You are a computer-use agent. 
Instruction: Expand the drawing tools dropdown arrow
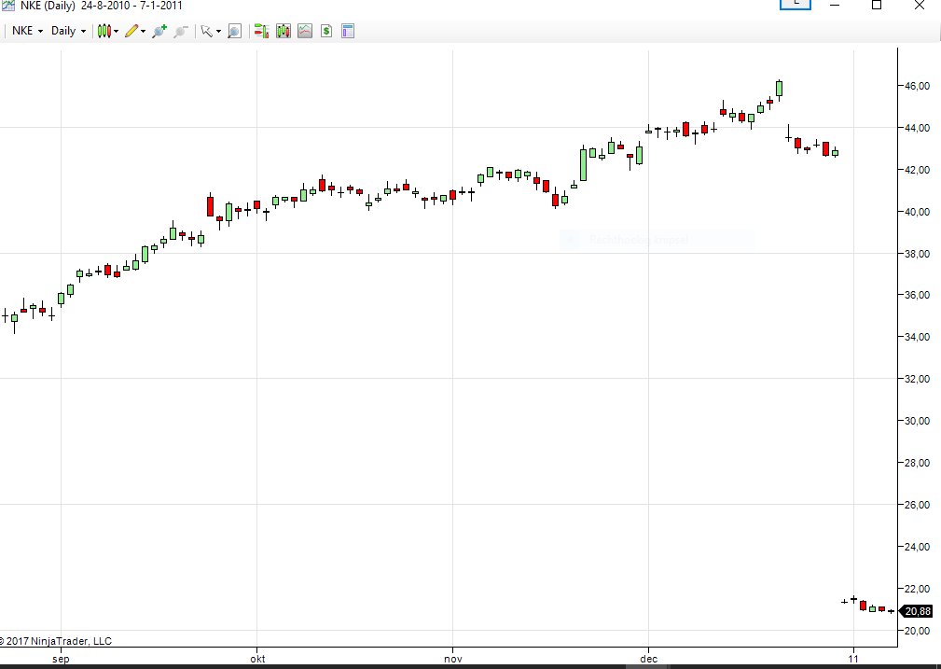point(143,31)
